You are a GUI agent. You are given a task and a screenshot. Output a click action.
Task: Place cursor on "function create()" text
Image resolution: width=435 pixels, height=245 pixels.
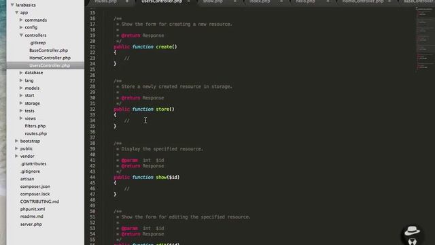pyautogui.click(x=154, y=47)
